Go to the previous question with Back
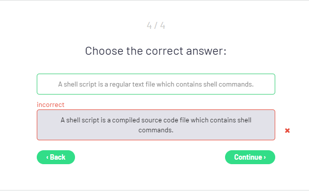The width and height of the screenshot is (309, 196). [56, 157]
